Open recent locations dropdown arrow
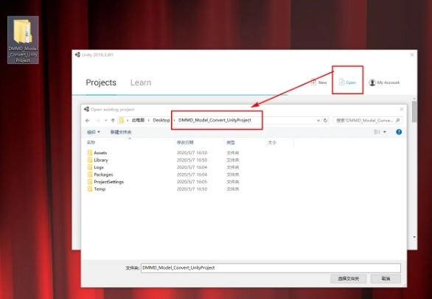432x299 pixels. pyautogui.click(x=105, y=120)
